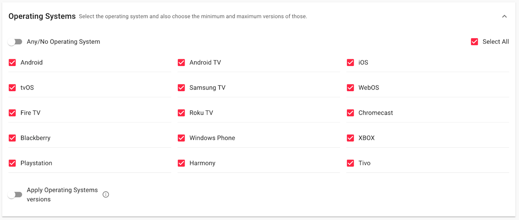Uncheck the Android checkbox
The height and width of the screenshot is (220, 519).
click(13, 63)
